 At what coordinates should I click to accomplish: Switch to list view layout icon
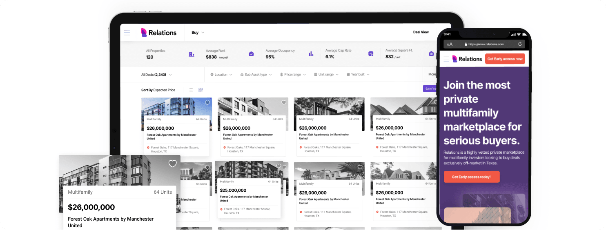coord(191,90)
